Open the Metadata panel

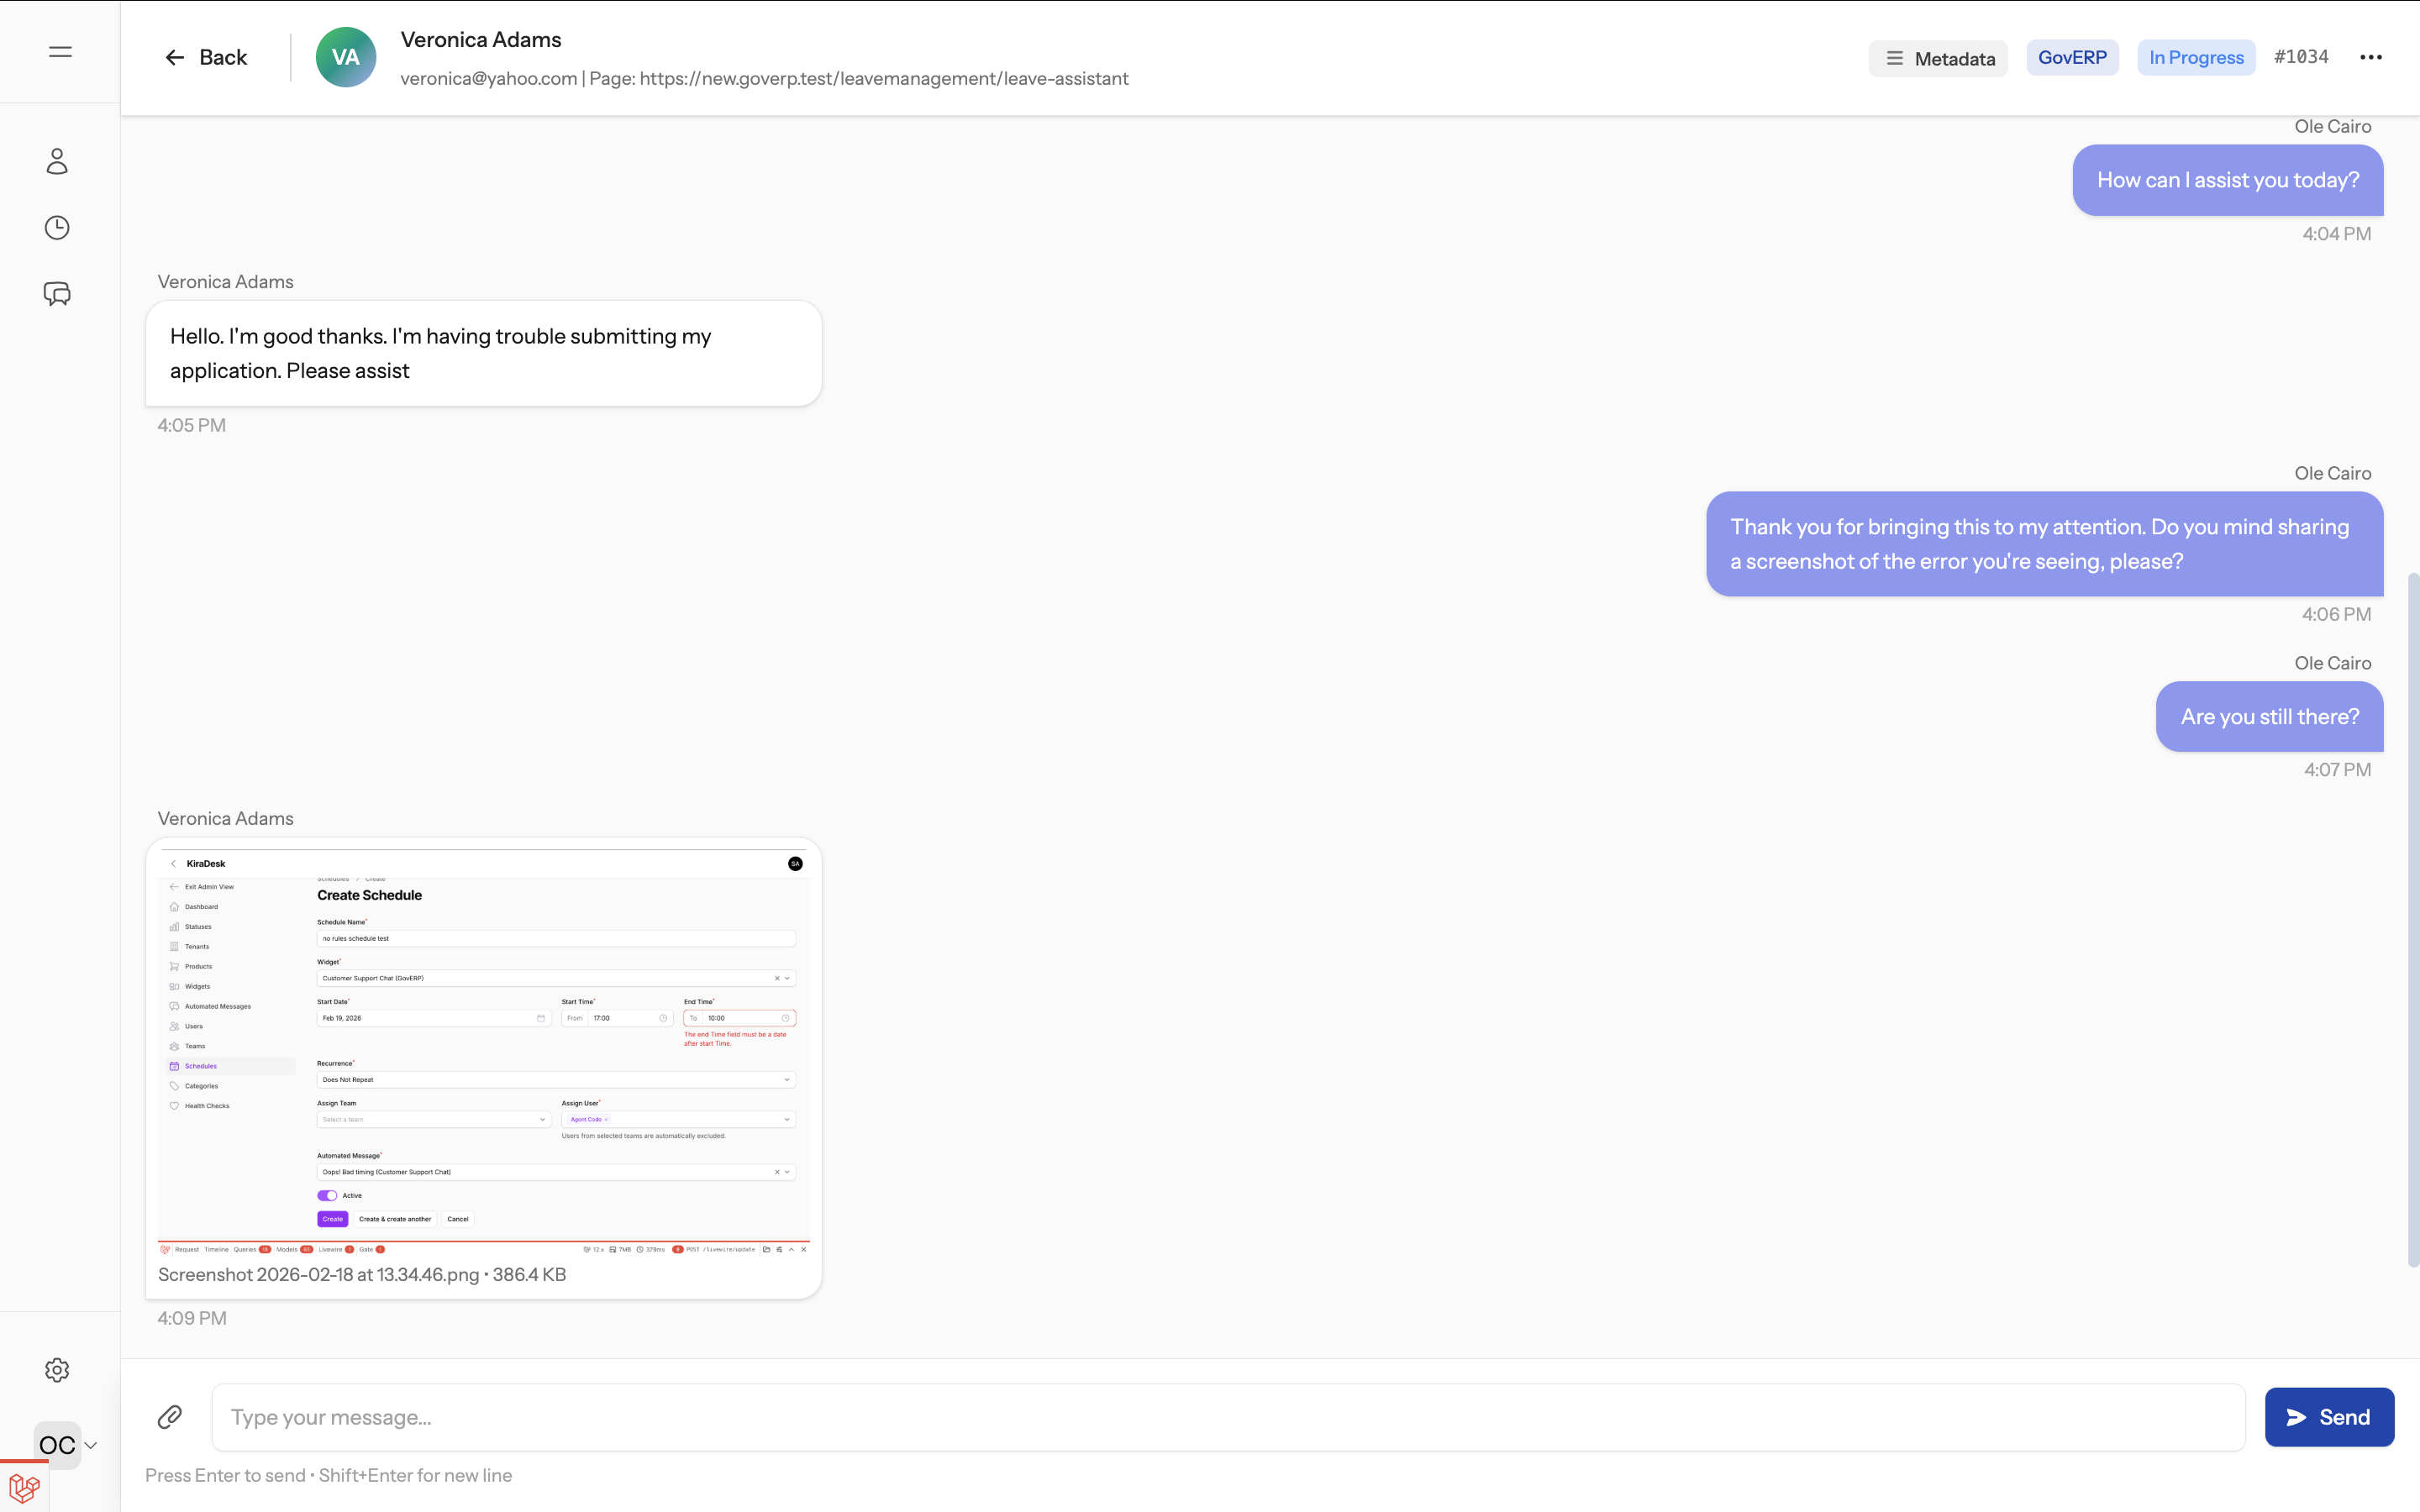(x=1937, y=58)
